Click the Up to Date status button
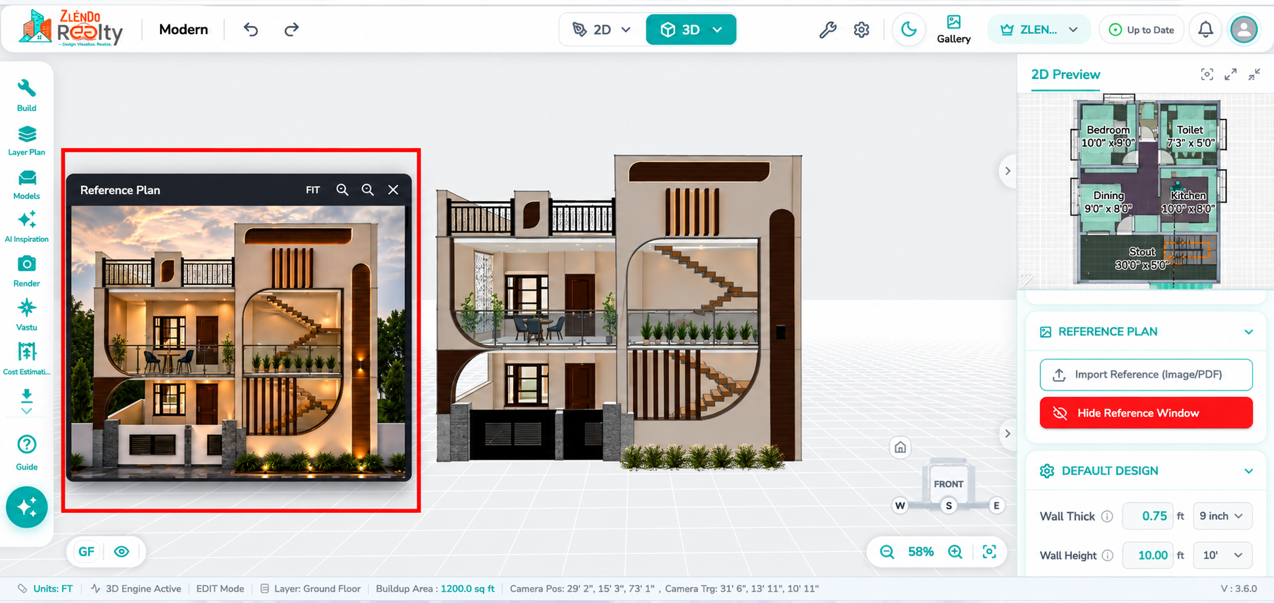Image resolution: width=1274 pixels, height=603 pixels. 1142,29
